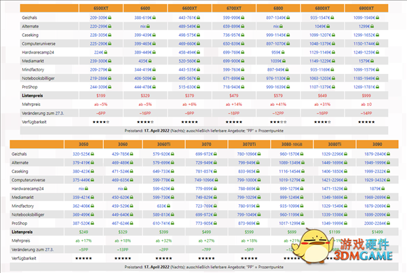The width and height of the screenshot is (407, 273).
Task: Click the 6800 Mehrpreis value 'ab +41%'
Action: [x=278, y=104]
